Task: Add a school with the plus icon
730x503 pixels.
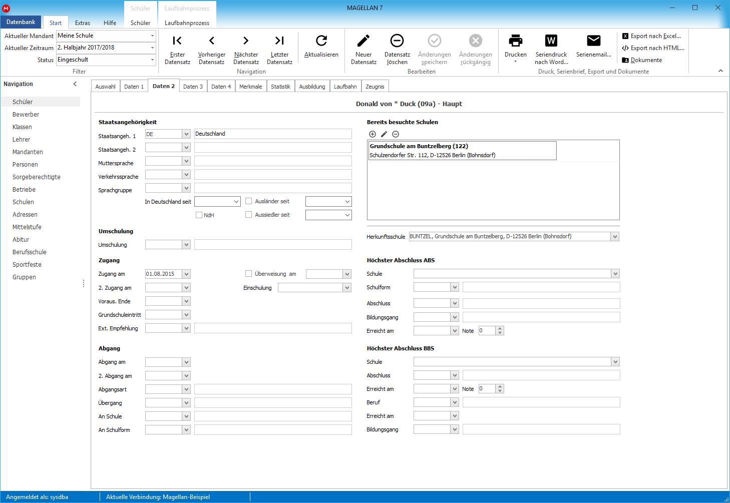Action: pos(373,134)
